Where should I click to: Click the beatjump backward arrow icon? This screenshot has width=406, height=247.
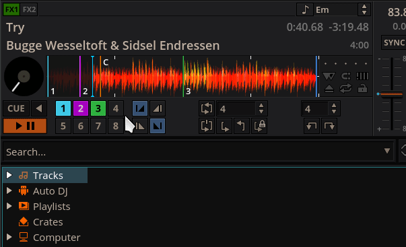pos(312,126)
